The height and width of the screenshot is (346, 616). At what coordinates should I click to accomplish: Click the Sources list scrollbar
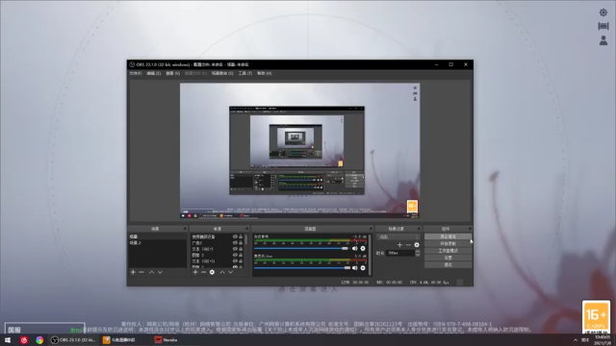(x=246, y=250)
